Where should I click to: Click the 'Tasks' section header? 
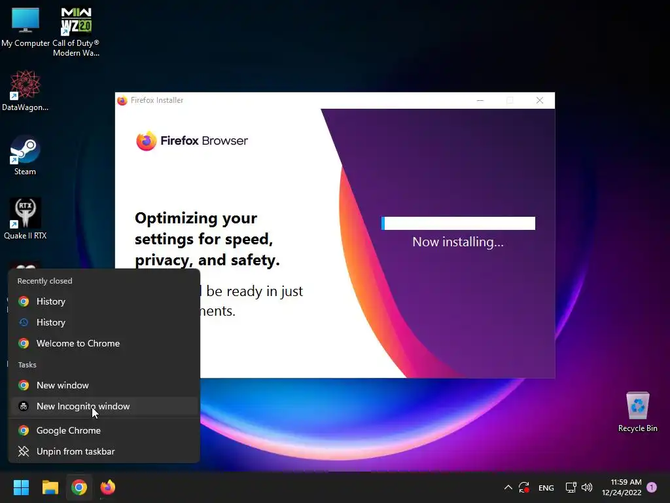tap(27, 365)
